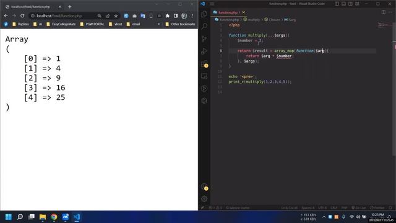Open the Explorer view in VS Code
Screen dimensions: 396x223
(204, 14)
